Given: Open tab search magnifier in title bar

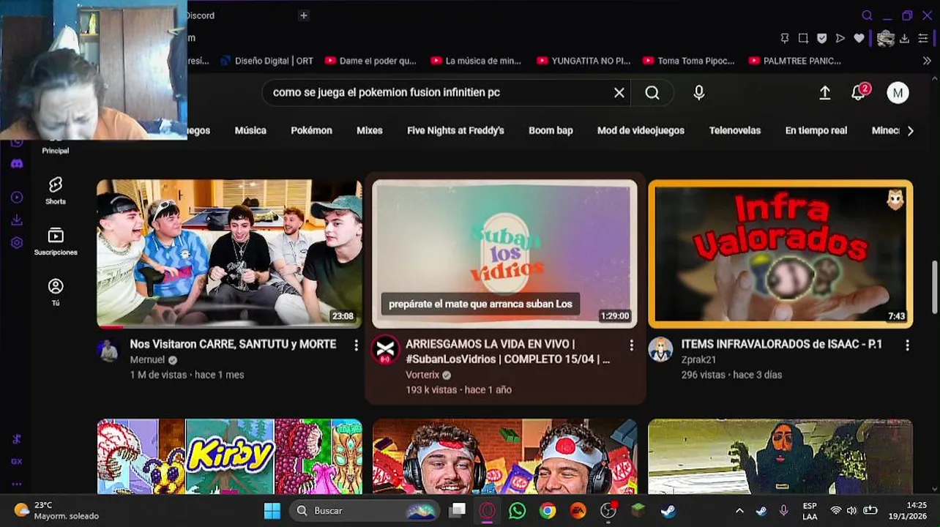Looking at the screenshot, I should [x=867, y=15].
